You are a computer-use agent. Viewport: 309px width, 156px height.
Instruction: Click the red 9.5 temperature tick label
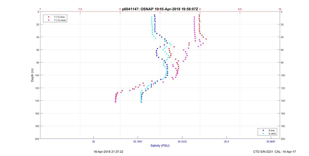[x=240, y=9]
